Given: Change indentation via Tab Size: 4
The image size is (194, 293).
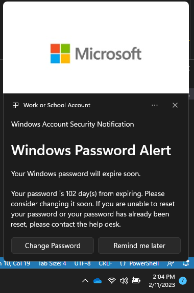Looking at the screenshot, I should [53, 263].
